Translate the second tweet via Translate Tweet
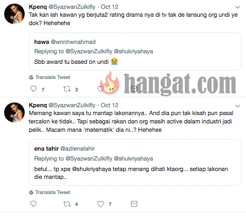 click(52, 192)
